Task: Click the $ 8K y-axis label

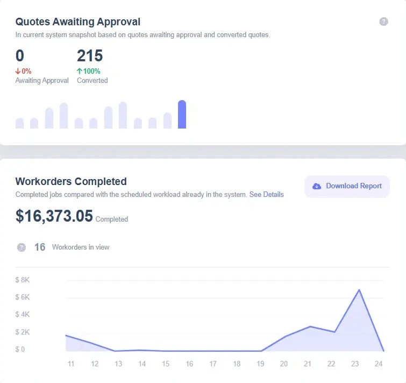Action: pos(23,280)
